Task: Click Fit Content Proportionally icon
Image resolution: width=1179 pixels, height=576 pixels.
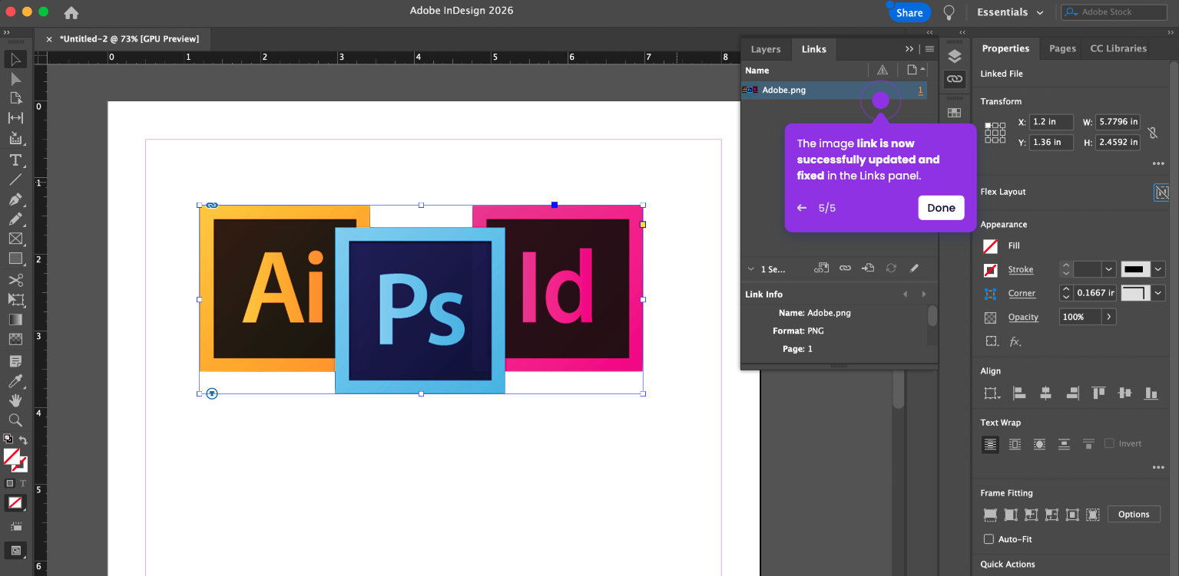Action: tap(1011, 515)
